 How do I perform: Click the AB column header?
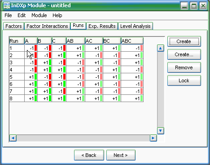pyautogui.click(x=75, y=41)
